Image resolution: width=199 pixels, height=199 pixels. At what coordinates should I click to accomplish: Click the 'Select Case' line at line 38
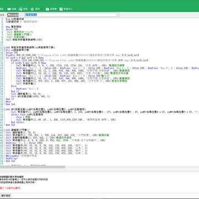coord(27,114)
